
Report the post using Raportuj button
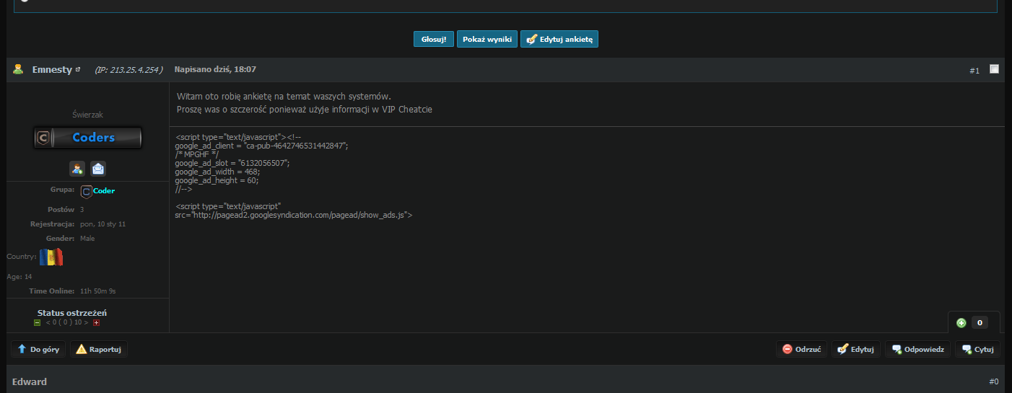pos(99,349)
